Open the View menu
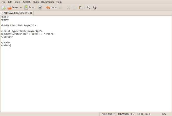The height and width of the screenshot is (116, 172). (17, 2)
